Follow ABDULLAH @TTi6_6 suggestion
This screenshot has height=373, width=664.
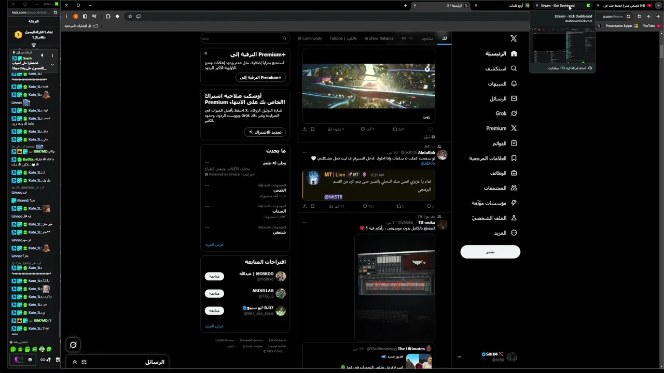[214, 293]
